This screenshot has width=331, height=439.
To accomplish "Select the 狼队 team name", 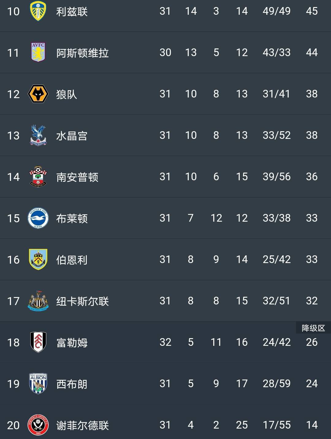I will coord(67,94).
